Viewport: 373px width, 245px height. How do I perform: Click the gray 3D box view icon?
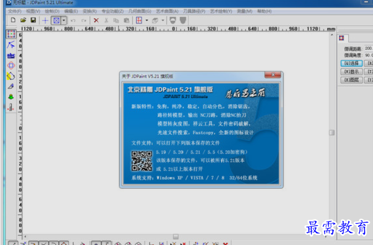(x=155, y=21)
